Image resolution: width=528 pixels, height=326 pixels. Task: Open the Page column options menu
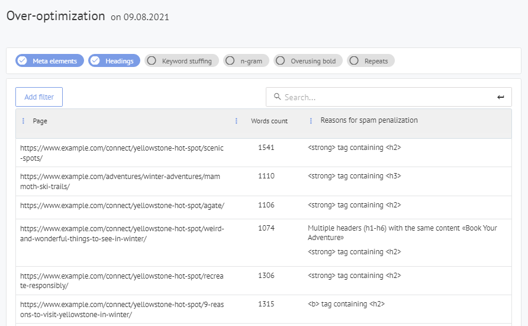(23, 121)
